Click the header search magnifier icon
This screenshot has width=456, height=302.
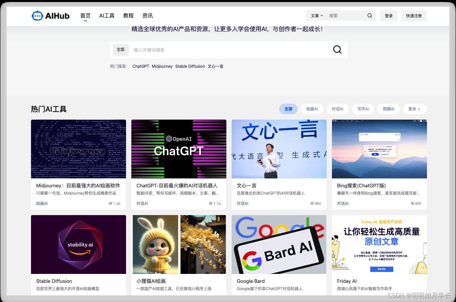(x=370, y=16)
